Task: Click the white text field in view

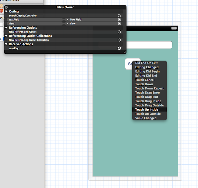Action: (x=149, y=45)
